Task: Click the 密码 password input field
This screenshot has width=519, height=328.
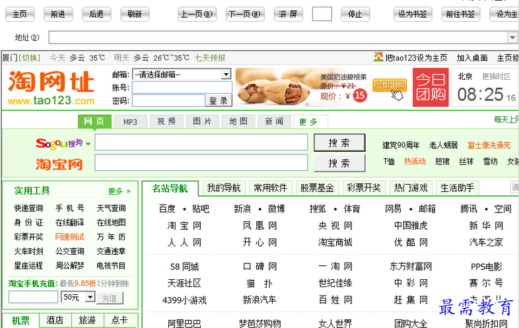Action: click(x=169, y=100)
